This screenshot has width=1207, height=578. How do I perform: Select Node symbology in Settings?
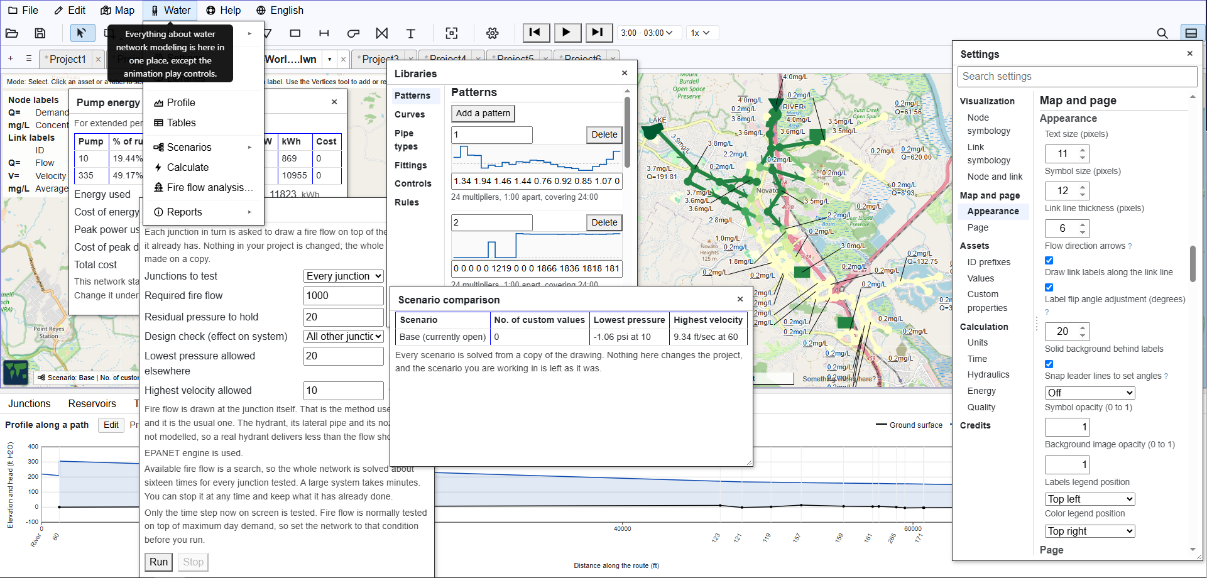[x=989, y=124]
